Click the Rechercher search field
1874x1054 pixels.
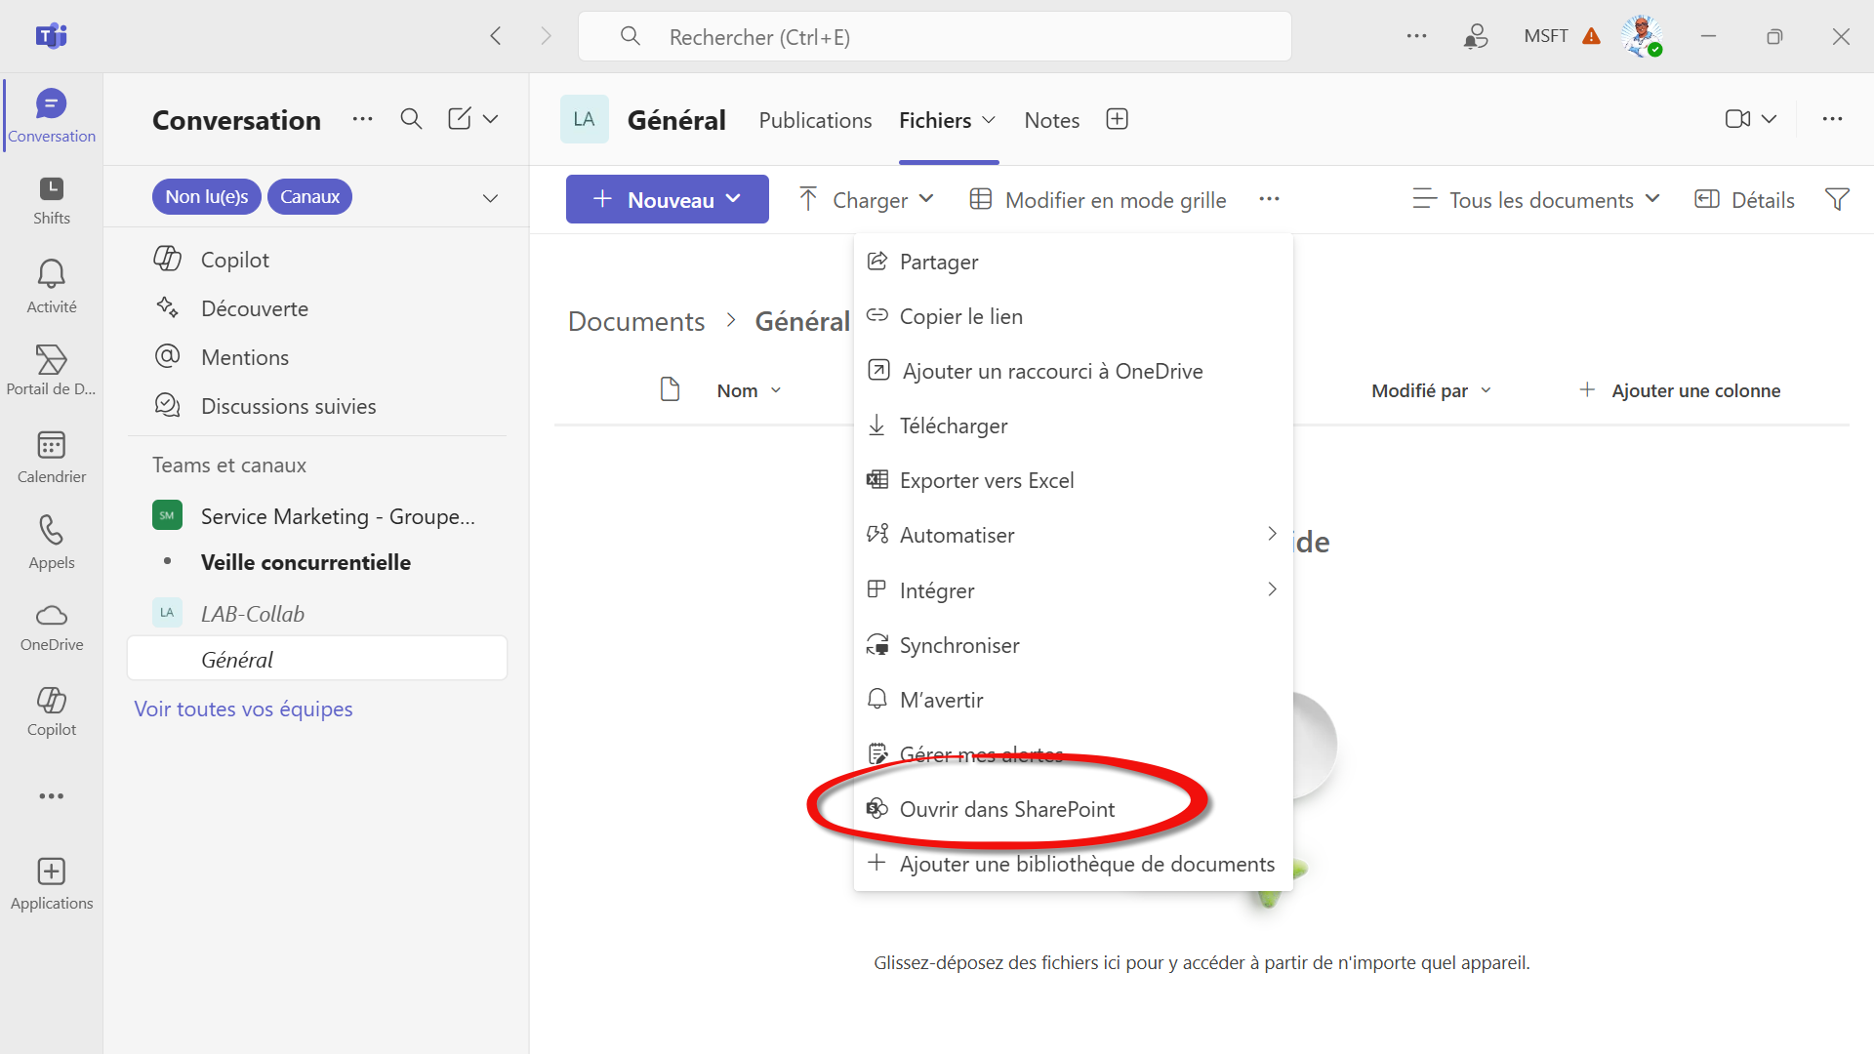click(x=934, y=37)
